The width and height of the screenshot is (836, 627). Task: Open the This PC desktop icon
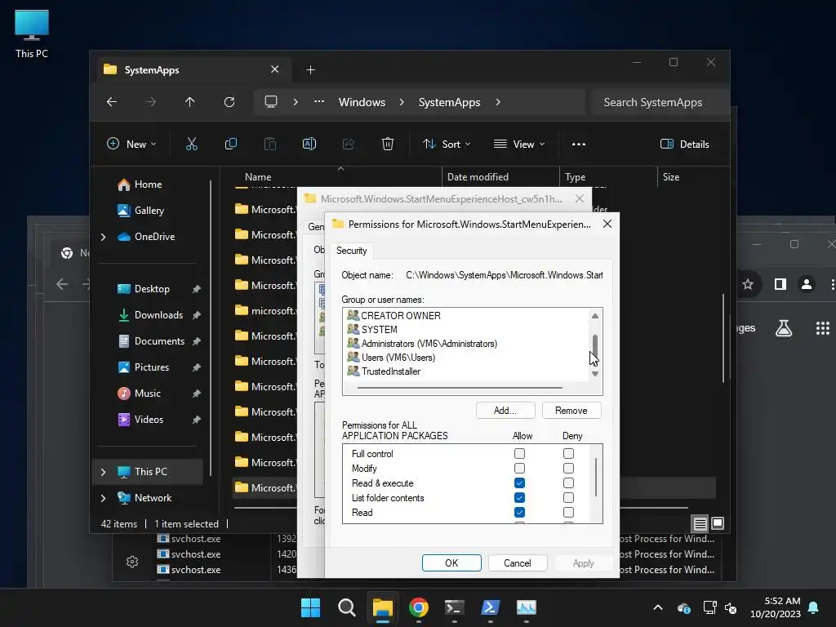32,33
